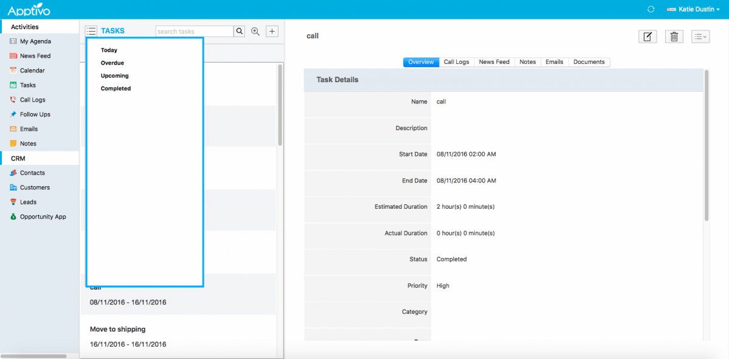This screenshot has width=729, height=359.
Task: Toggle the Tasks list menu icon
Action: [91, 31]
